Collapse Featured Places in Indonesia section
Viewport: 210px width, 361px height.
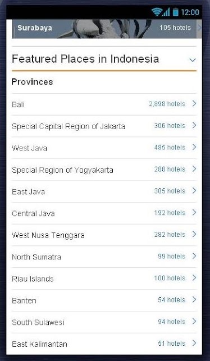[193, 60]
